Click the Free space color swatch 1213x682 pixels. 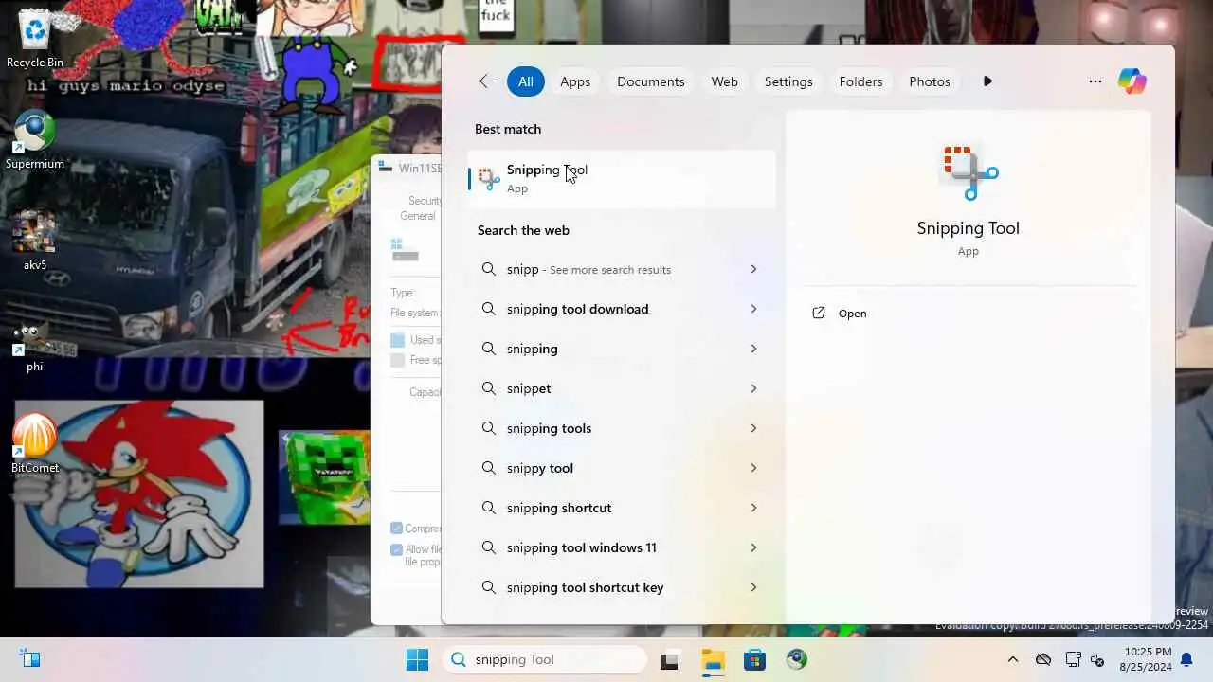398,360
